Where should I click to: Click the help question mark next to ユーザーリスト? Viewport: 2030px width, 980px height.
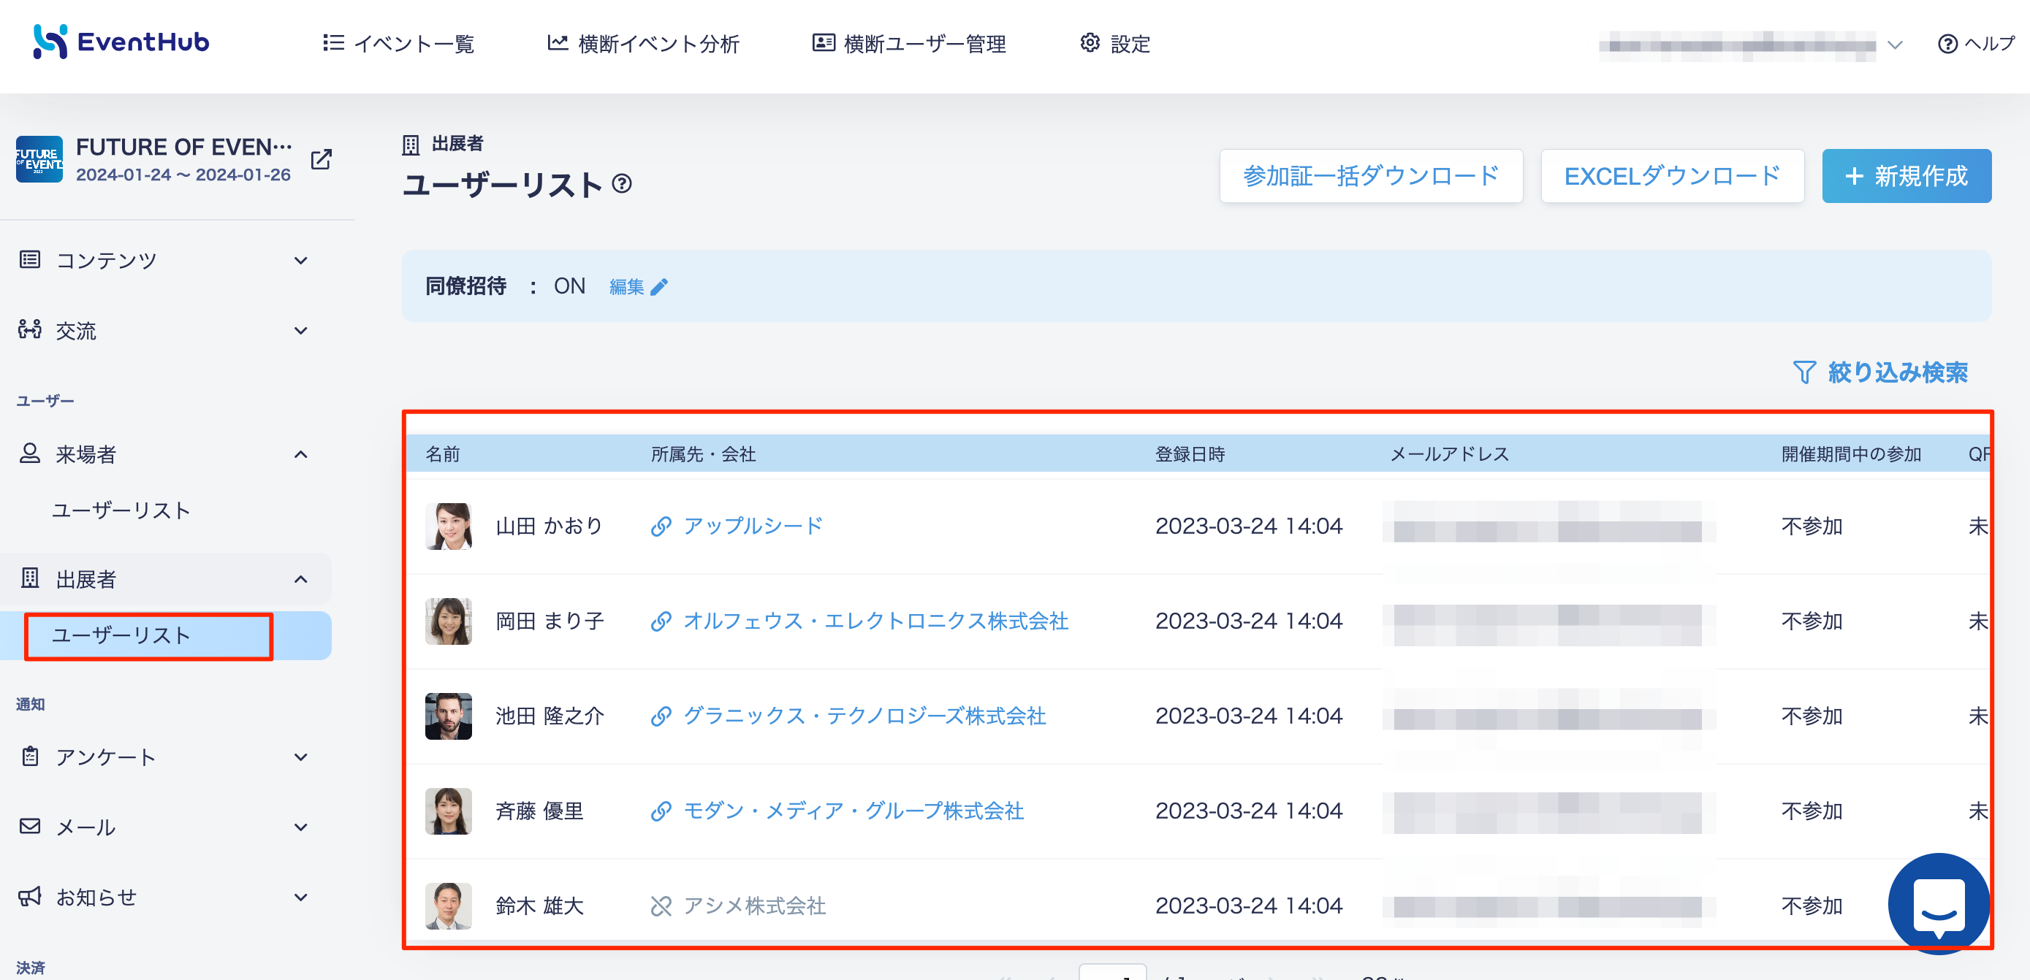click(622, 184)
